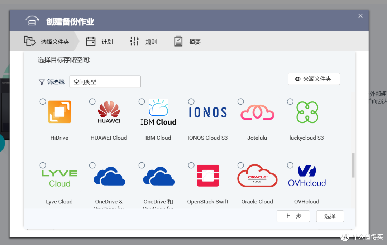
Task: Click the storage list vertical scrollbar
Action: pos(353,165)
